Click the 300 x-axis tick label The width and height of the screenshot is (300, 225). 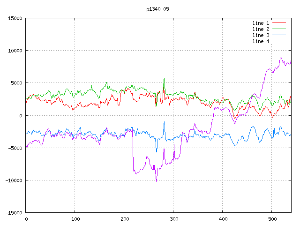(173, 219)
